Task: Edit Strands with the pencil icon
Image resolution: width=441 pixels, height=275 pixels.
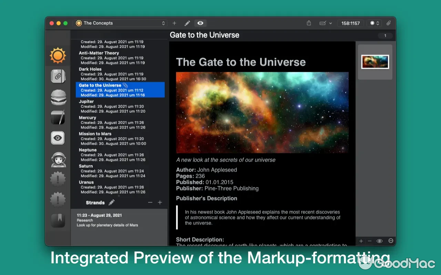Action: (112, 202)
